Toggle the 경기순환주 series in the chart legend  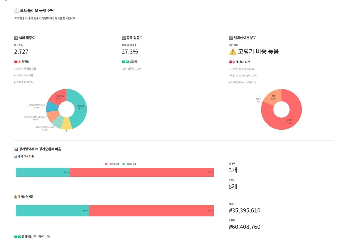112,164
